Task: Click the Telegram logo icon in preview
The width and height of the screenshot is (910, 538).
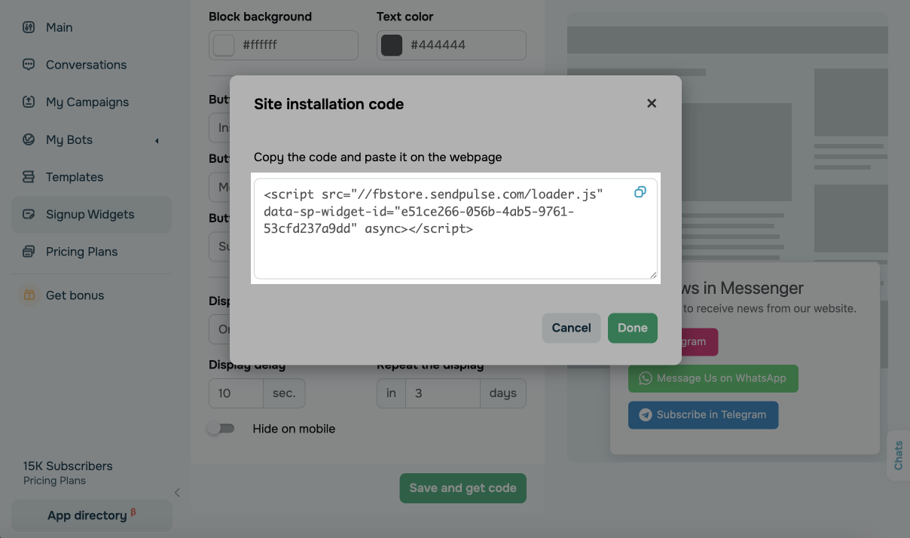Action: pos(645,414)
